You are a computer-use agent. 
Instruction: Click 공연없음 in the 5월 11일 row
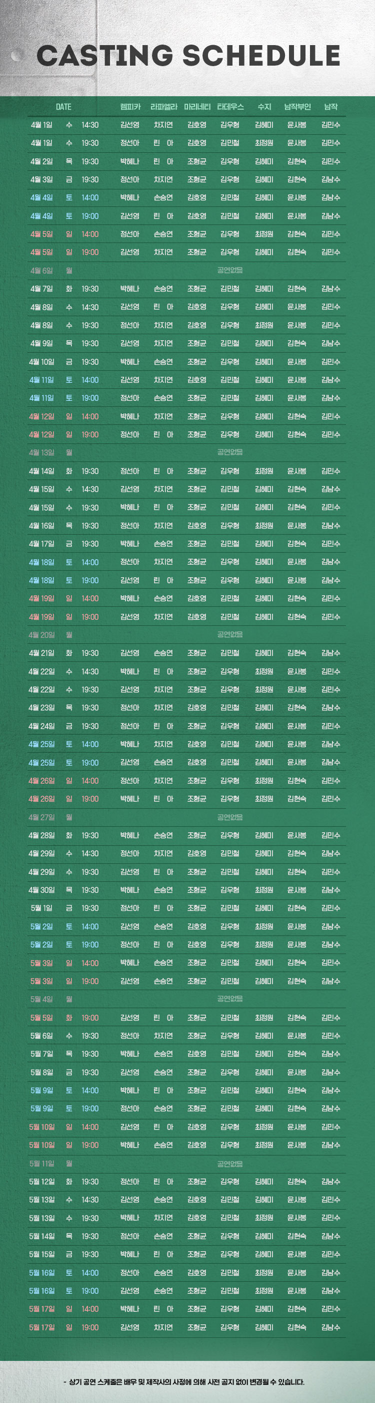click(x=230, y=1163)
